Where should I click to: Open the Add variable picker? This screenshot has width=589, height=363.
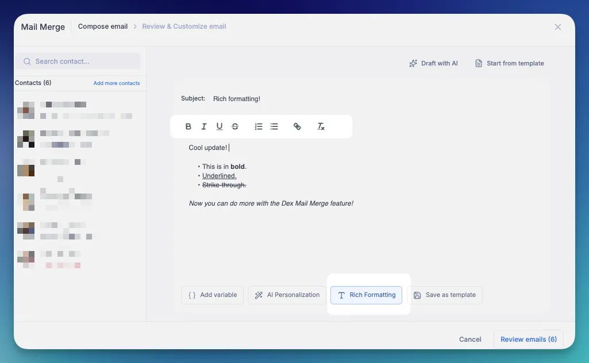click(x=212, y=295)
